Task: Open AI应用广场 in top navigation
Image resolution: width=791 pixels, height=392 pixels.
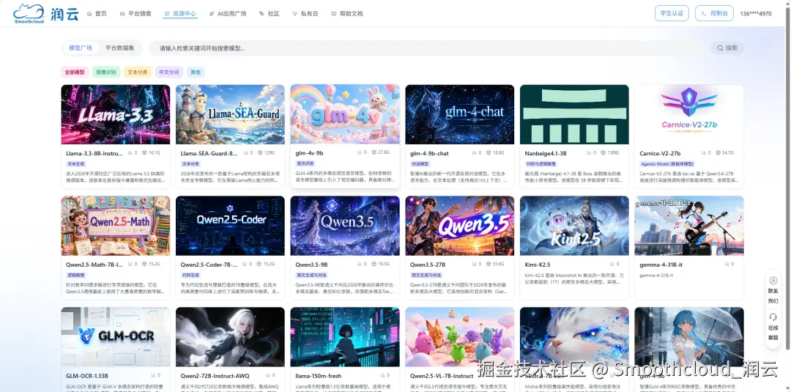Action: pyautogui.click(x=228, y=14)
